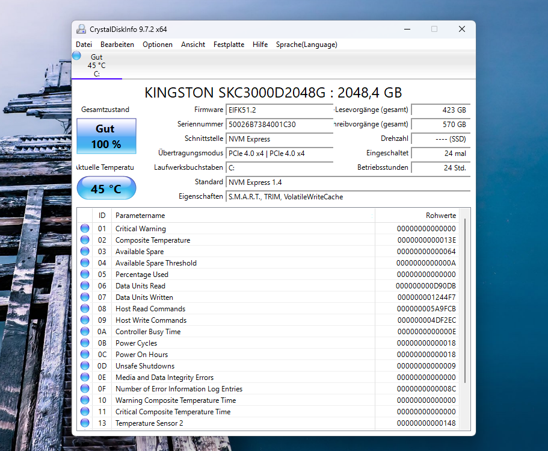Click the Parametername column header

click(243, 216)
